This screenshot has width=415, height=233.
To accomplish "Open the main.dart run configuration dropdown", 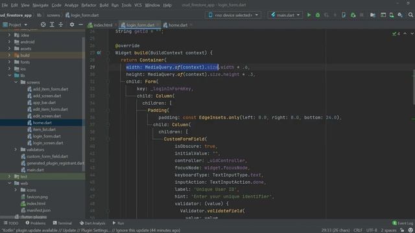I will 285,15.
